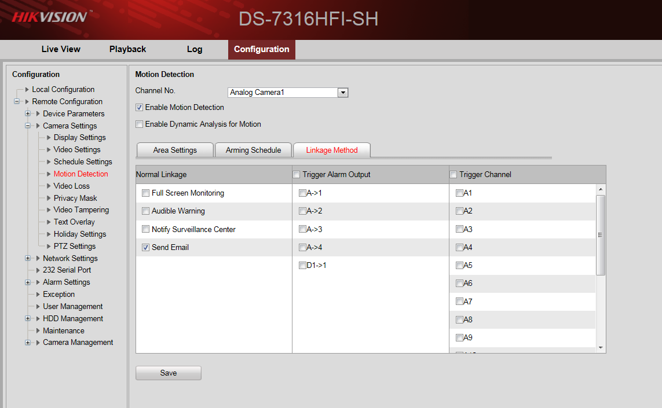This screenshot has height=408, width=662.
Task: Open User Management
Action: tap(72, 307)
